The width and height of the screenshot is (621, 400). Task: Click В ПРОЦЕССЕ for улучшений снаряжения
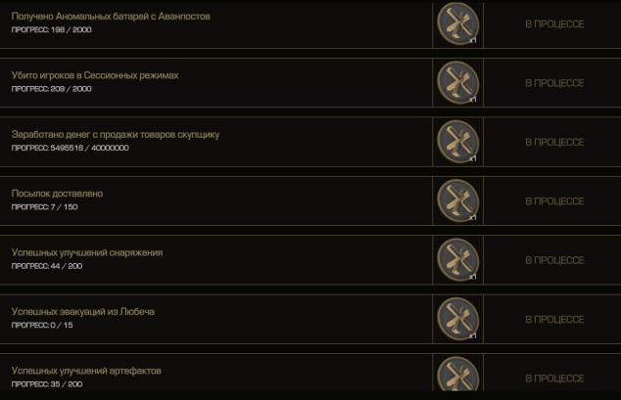pyautogui.click(x=554, y=260)
